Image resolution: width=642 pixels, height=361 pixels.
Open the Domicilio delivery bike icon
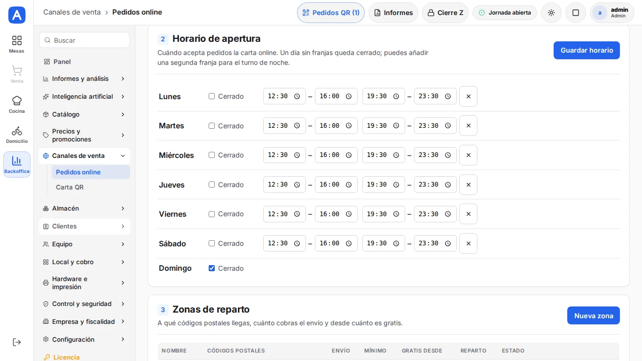tap(17, 134)
